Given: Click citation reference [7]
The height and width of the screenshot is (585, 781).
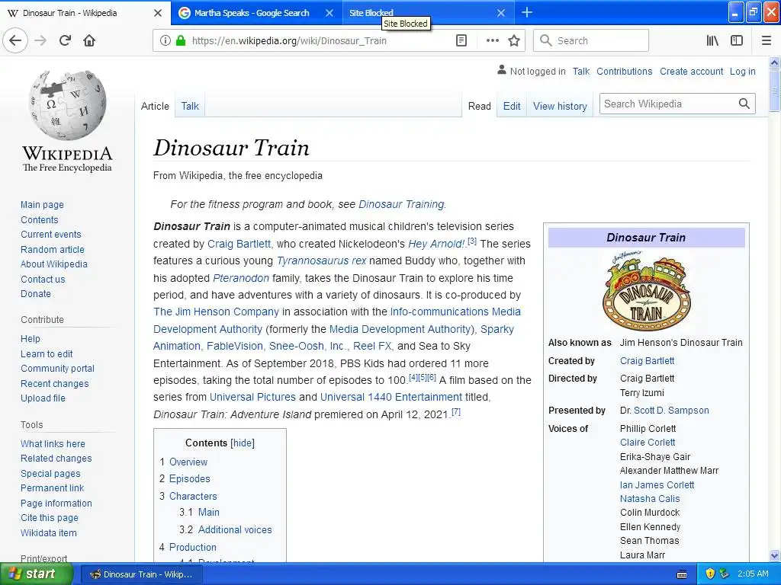Looking at the screenshot, I should (456, 411).
